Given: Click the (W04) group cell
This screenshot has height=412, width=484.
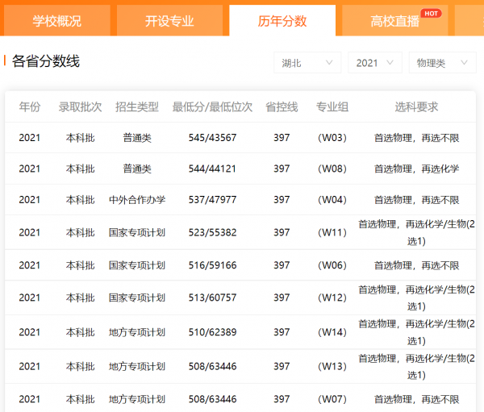Looking at the screenshot, I should [332, 200].
